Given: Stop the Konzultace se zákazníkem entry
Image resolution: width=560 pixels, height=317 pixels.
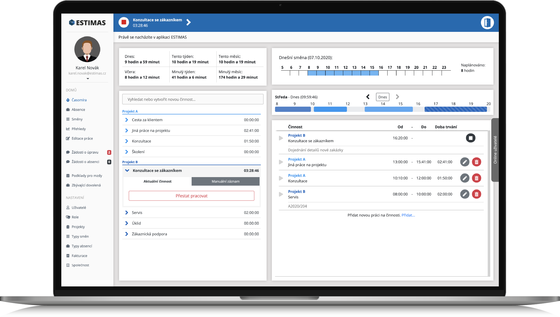Looking at the screenshot, I should pos(471,138).
